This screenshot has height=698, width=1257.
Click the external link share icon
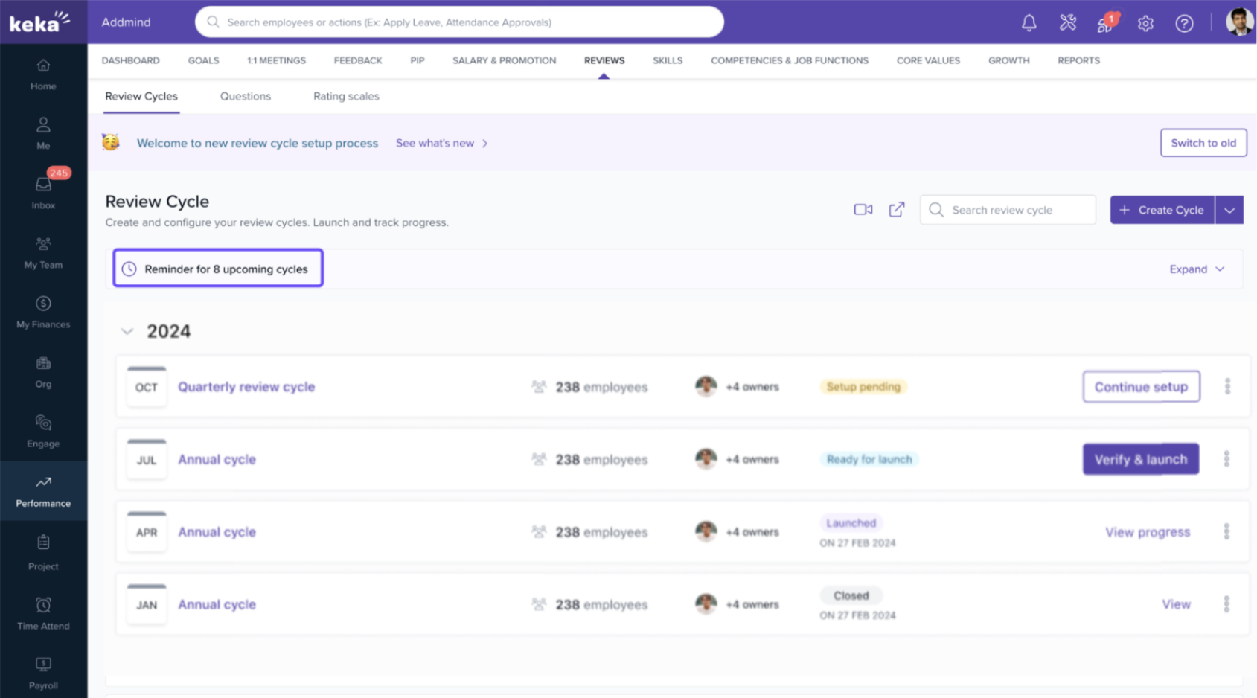point(896,210)
